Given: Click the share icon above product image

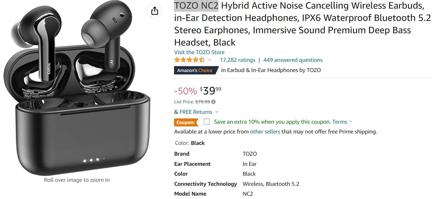Looking at the screenshot, I should (155, 11).
